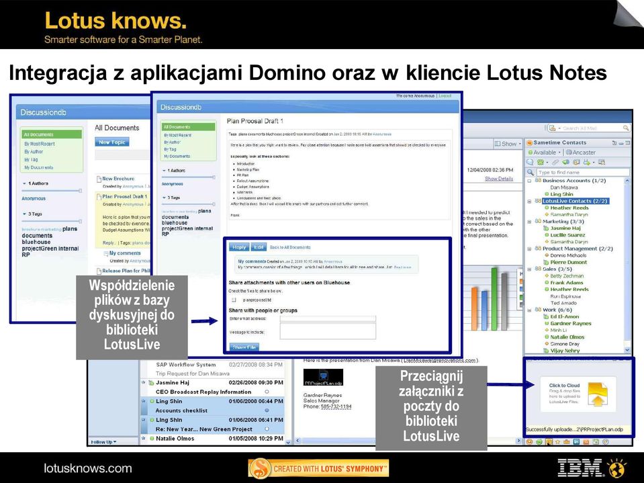Select contact Vijay Nehry

tap(565, 351)
